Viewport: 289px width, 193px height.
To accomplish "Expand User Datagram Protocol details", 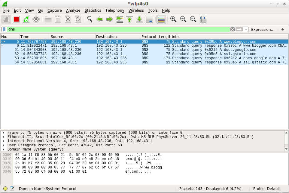I will (x=3, y=145).
